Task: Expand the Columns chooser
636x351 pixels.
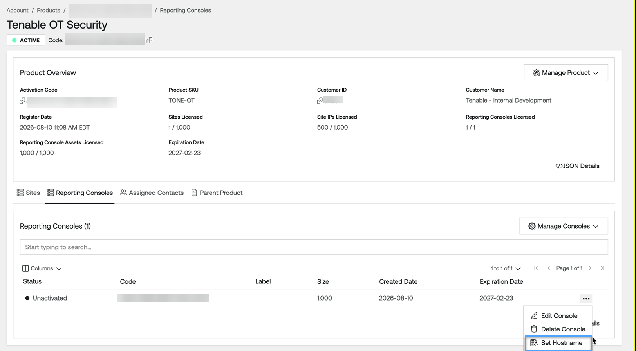Action: tap(42, 268)
